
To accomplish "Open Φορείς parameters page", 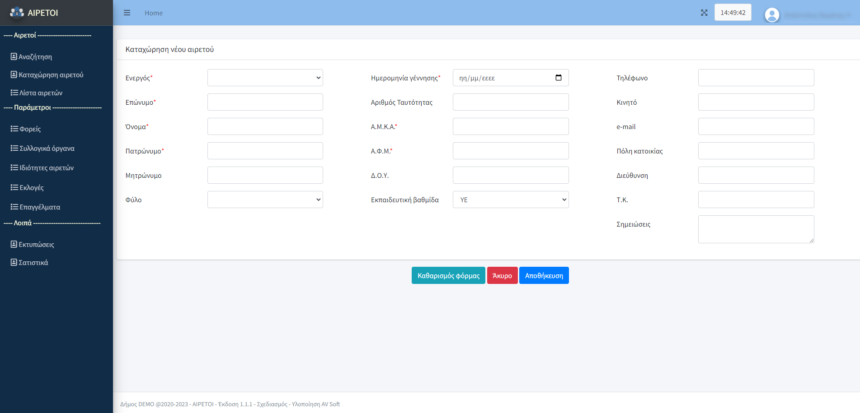I will point(30,129).
